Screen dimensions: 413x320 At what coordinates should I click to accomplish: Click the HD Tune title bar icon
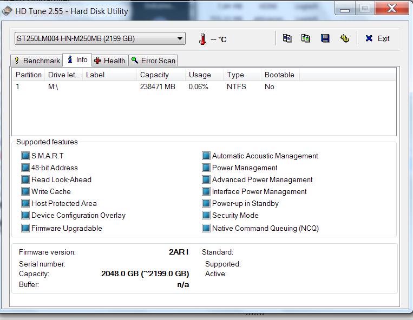[x=6, y=11]
